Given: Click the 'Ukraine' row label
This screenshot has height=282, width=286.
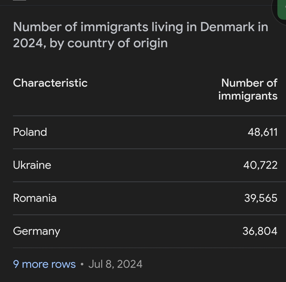Looking at the screenshot, I should point(32,165).
